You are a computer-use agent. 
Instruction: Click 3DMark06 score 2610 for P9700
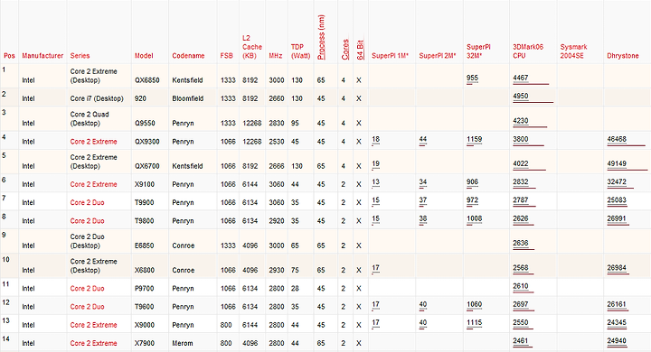(x=520, y=286)
